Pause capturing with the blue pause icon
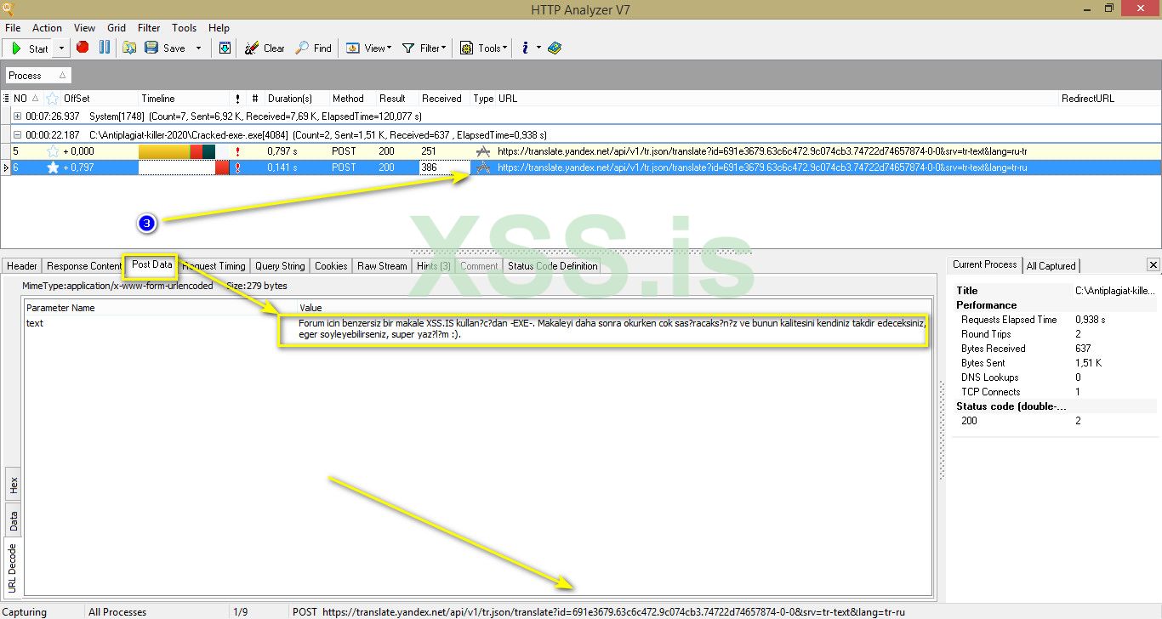The image size is (1162, 619). 105,48
